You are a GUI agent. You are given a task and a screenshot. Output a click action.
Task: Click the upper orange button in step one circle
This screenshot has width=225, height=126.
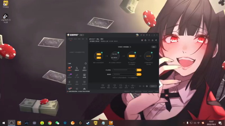(99, 54)
